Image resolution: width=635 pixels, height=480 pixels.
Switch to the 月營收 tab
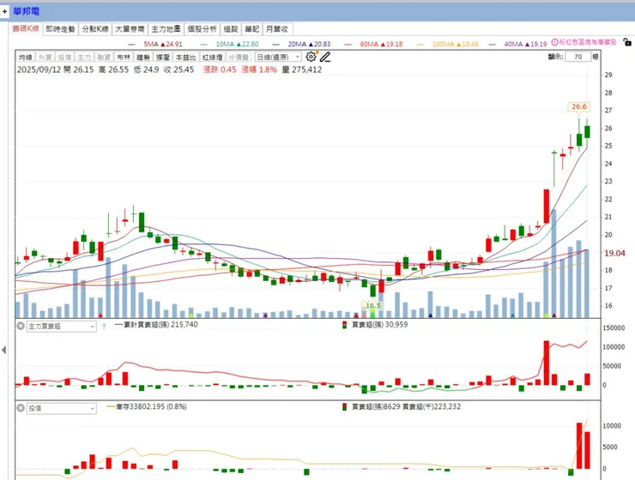pyautogui.click(x=277, y=29)
